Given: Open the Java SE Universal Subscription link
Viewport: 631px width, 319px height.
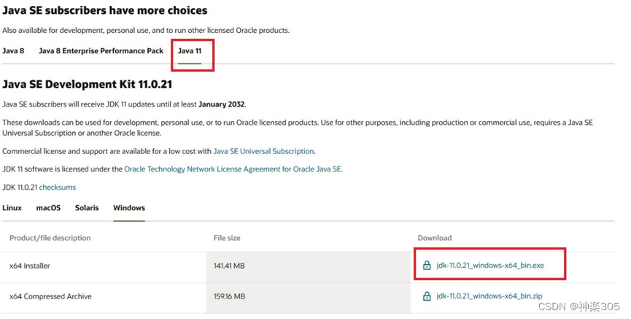Looking at the screenshot, I should pos(263,151).
